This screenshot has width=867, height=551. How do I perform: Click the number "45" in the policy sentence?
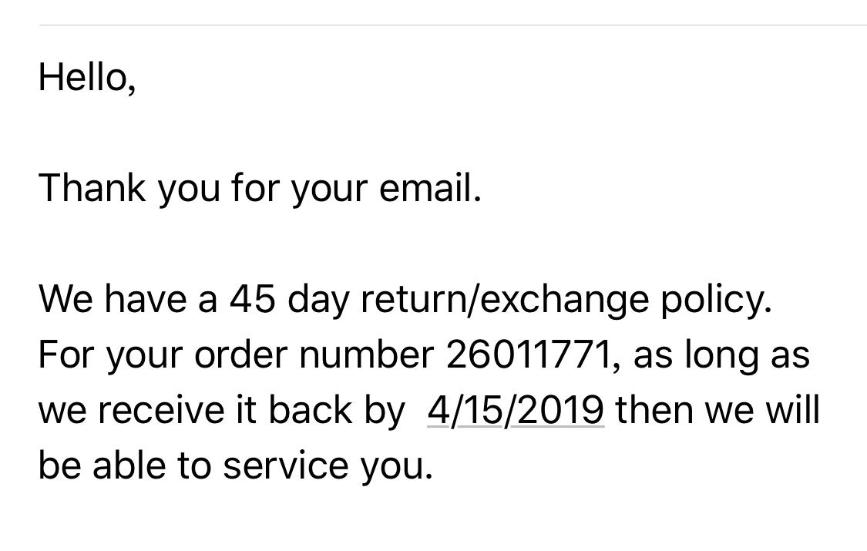click(251, 299)
